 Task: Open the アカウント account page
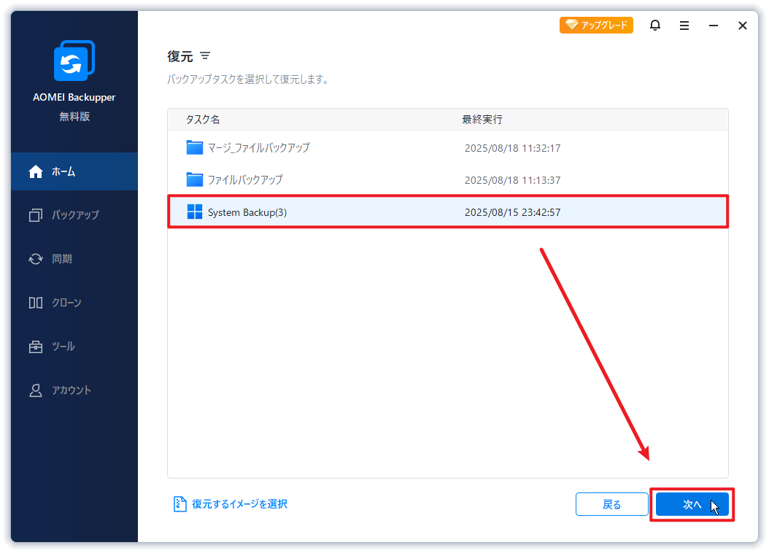click(x=74, y=390)
